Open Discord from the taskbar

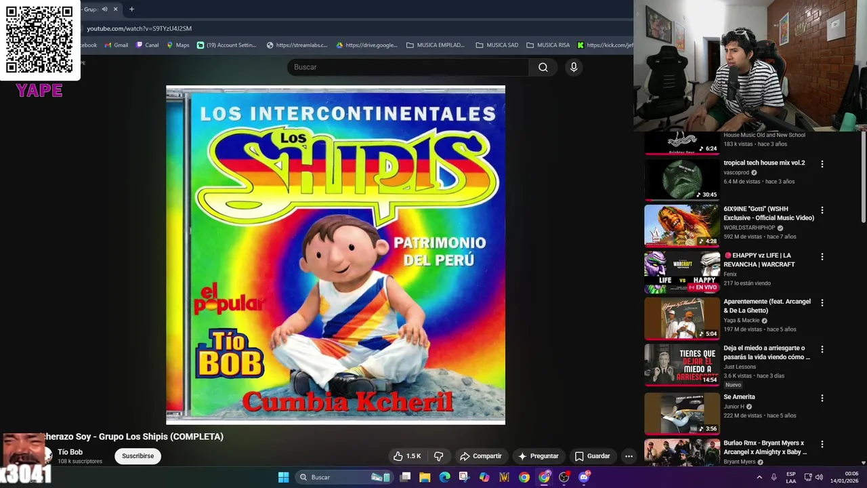pos(584,477)
